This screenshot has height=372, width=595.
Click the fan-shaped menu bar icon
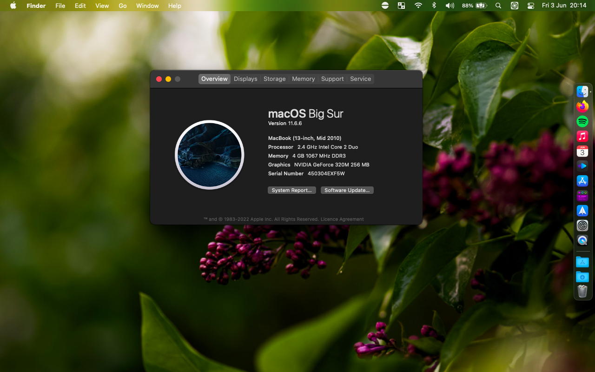click(x=515, y=6)
